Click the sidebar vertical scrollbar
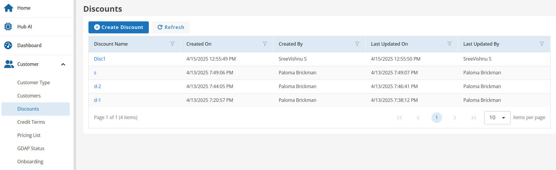The image size is (556, 170). tap(75, 85)
